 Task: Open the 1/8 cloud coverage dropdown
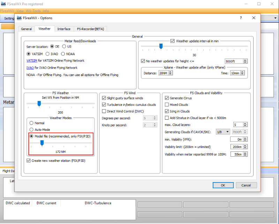[223, 132]
